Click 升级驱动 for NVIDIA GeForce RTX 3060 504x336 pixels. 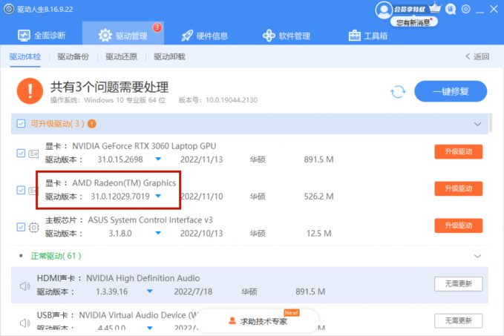coord(459,151)
